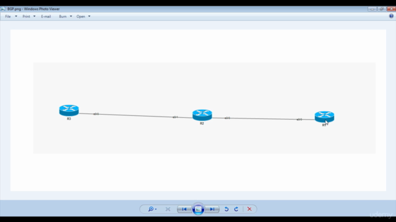396x222 pixels.
Task: Click the Help question mark icon
Action: [391, 16]
